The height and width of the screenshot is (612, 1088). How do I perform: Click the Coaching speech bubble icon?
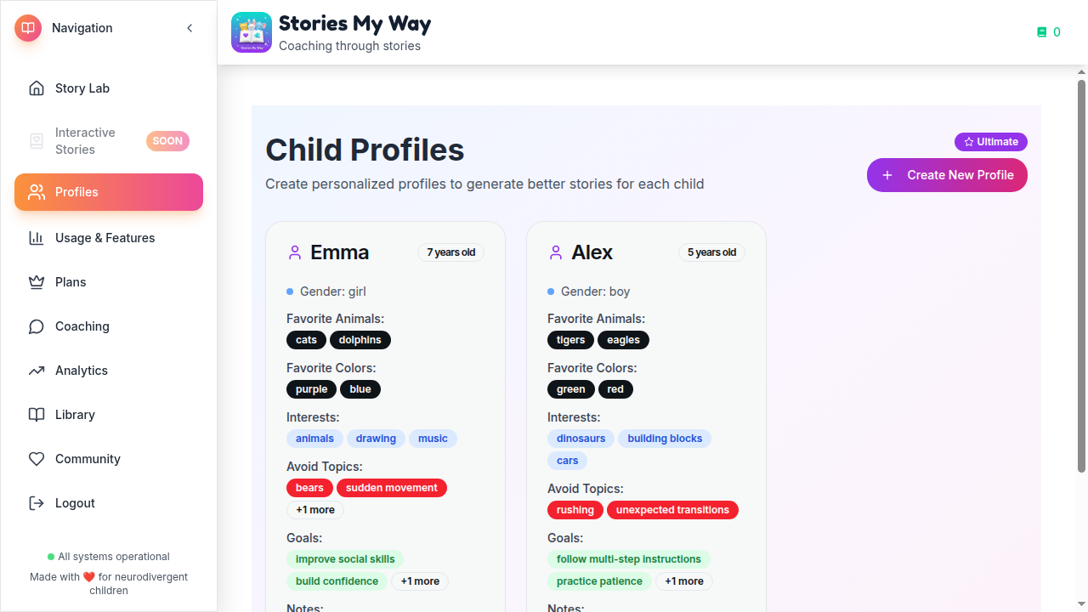[x=37, y=326]
